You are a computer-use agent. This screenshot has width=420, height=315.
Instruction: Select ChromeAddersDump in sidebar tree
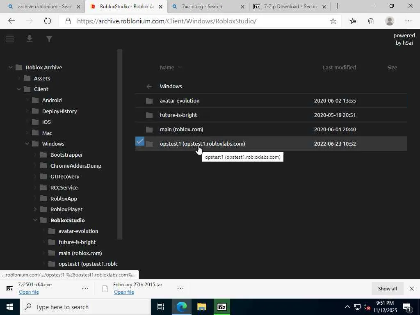(x=76, y=166)
